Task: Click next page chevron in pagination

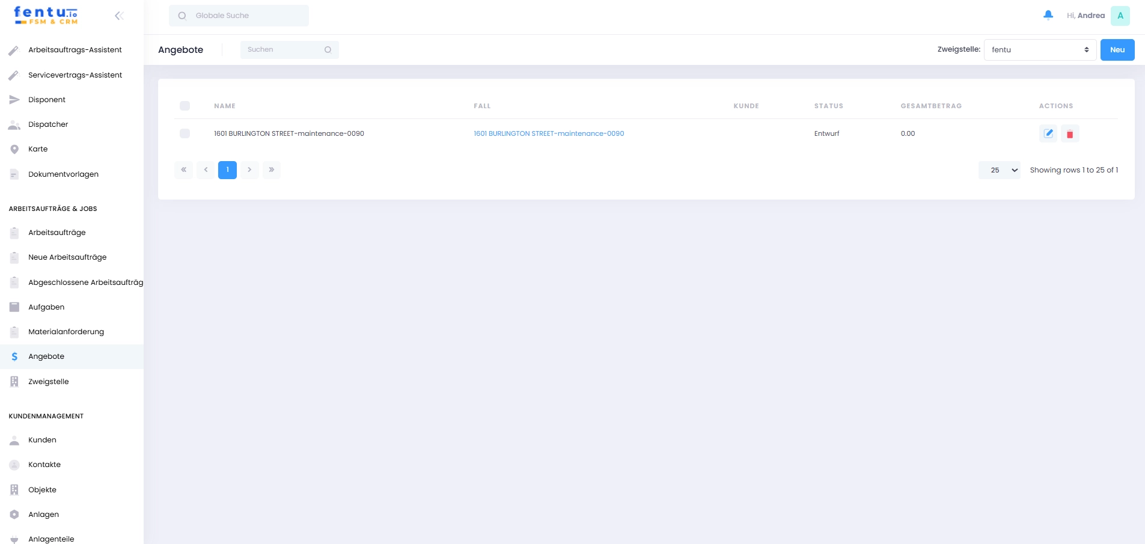Action: [249, 170]
